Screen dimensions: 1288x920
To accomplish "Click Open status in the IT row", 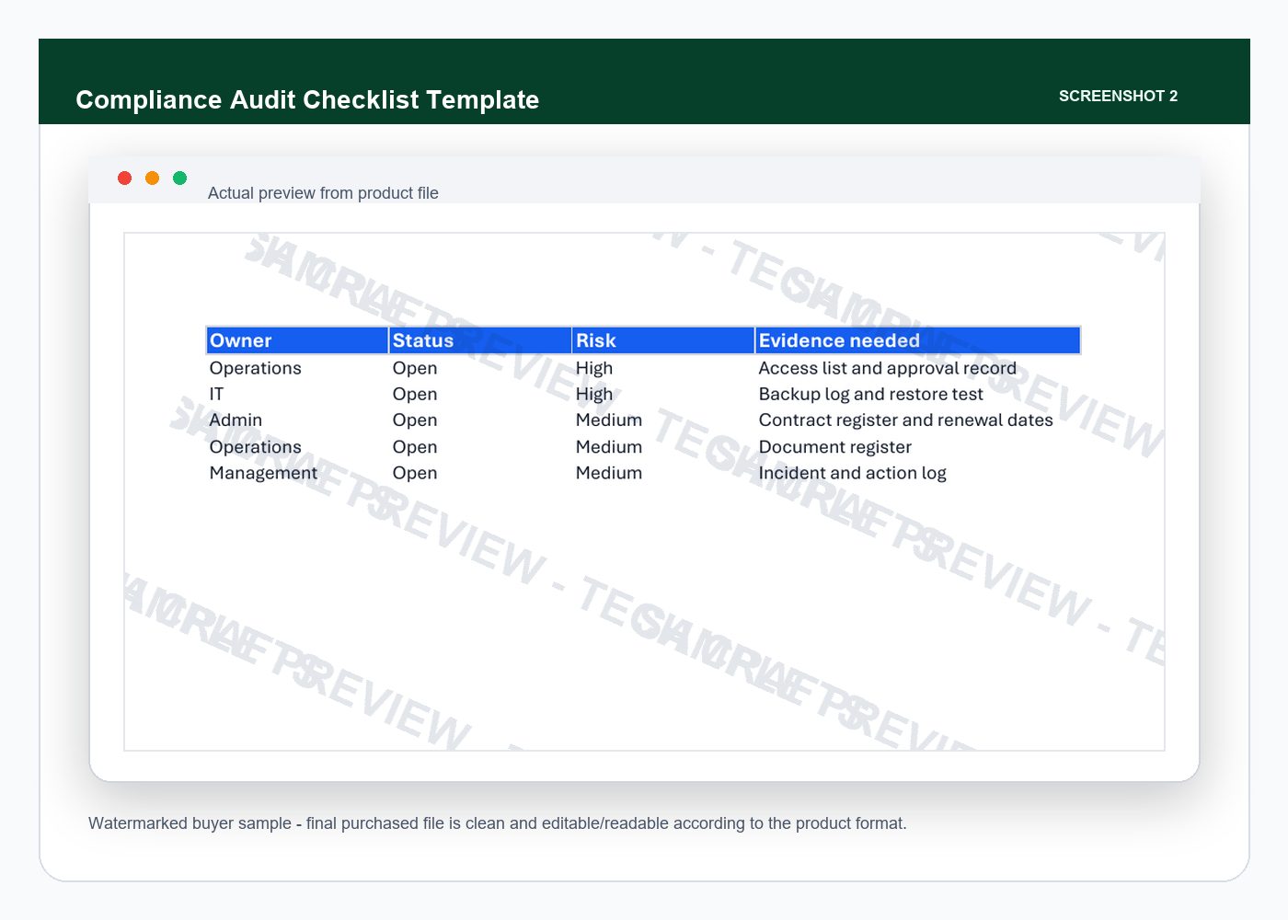I will click(415, 394).
